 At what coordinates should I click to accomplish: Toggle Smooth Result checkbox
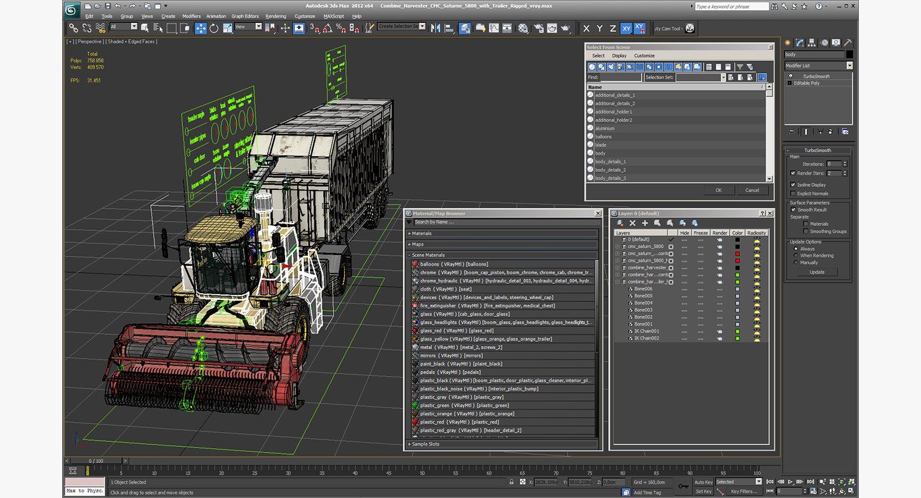pyautogui.click(x=792, y=210)
